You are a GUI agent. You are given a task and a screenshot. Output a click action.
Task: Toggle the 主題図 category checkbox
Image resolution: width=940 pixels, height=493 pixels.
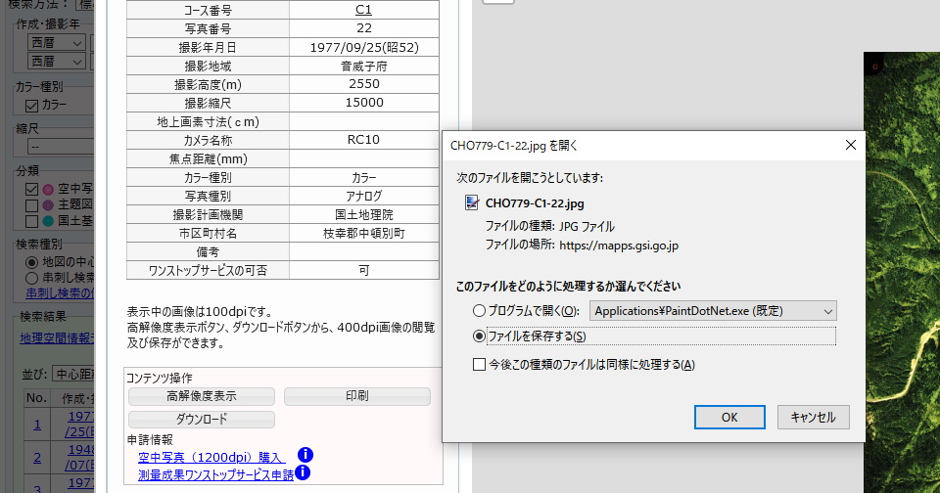31,205
